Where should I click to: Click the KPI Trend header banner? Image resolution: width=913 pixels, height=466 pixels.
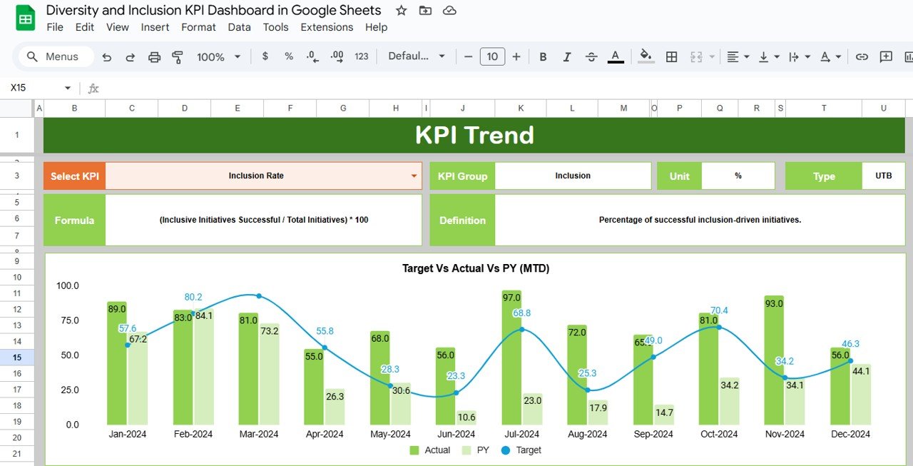point(474,135)
